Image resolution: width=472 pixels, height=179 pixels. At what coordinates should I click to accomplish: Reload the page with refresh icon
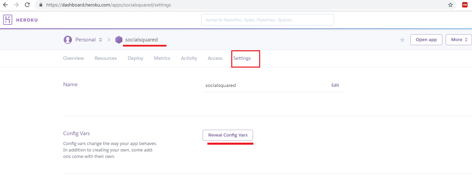[x=28, y=5]
